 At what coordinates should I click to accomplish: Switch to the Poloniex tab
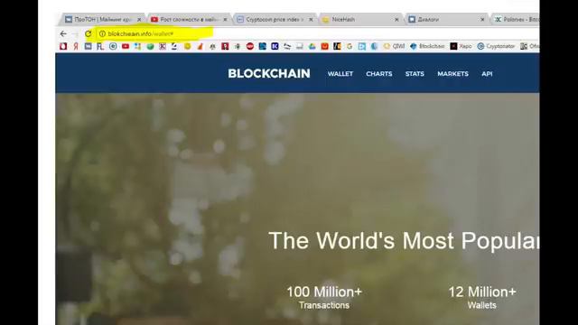click(516, 20)
